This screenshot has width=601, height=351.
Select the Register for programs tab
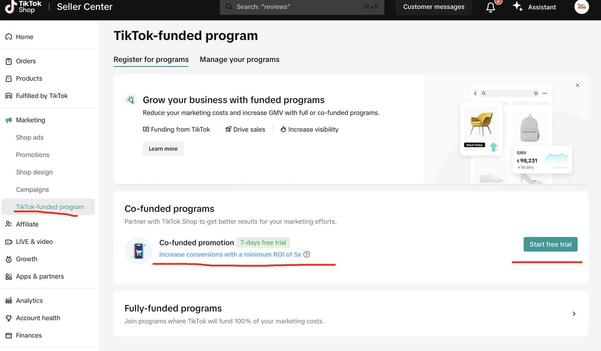[151, 60]
